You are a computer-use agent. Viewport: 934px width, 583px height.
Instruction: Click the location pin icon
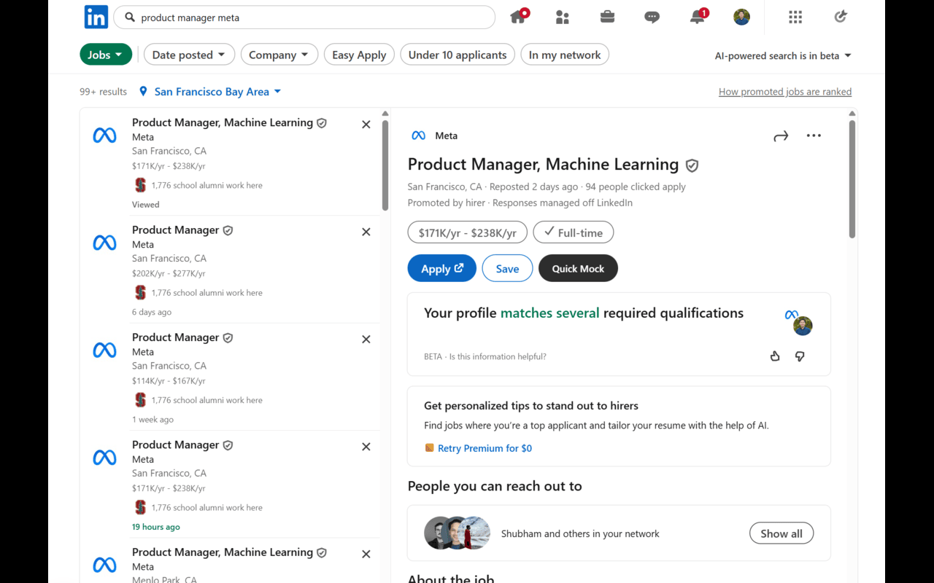[143, 92]
